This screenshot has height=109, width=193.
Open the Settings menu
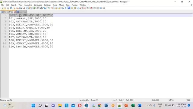[x=47, y=5]
